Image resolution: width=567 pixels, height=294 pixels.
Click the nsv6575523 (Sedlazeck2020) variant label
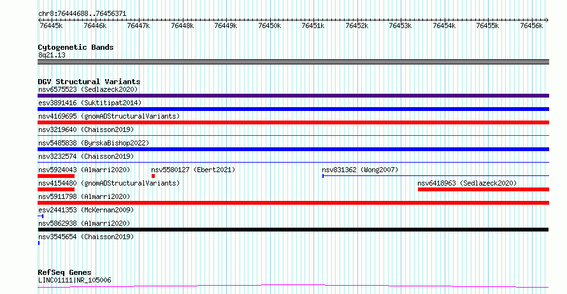click(88, 89)
